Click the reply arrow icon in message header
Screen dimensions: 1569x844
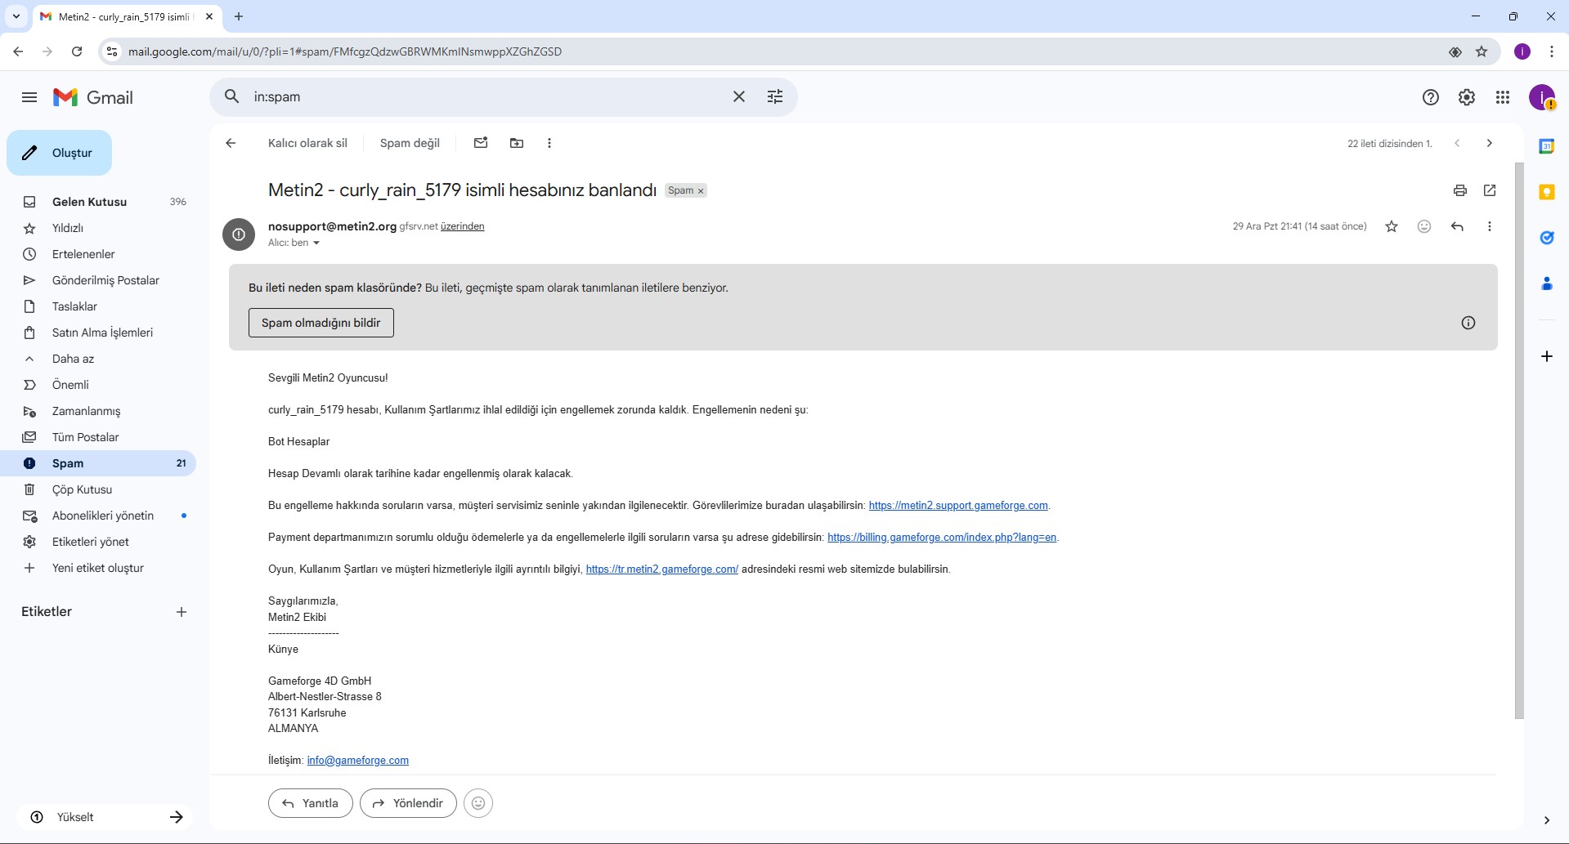[x=1457, y=226]
